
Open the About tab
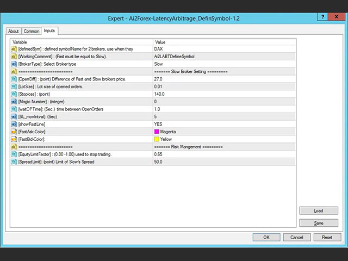coord(14,32)
